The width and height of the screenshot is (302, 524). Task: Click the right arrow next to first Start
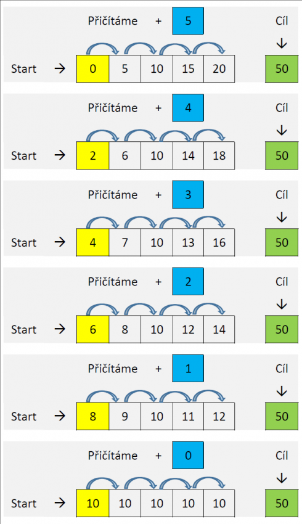point(60,68)
